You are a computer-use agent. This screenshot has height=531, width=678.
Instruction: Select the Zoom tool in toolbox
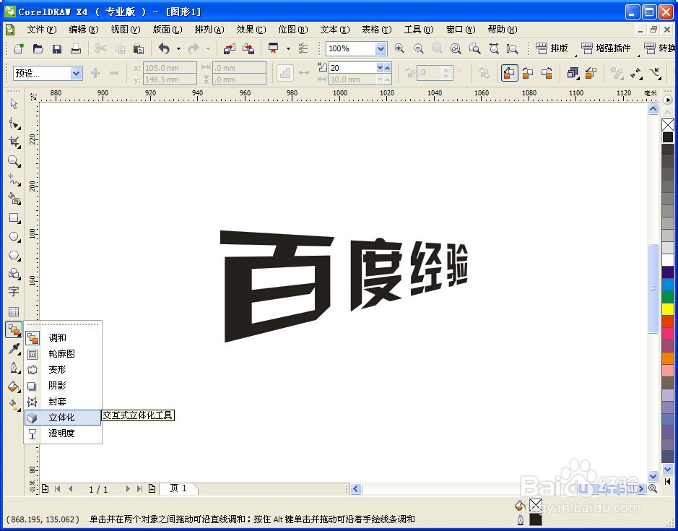click(14, 161)
